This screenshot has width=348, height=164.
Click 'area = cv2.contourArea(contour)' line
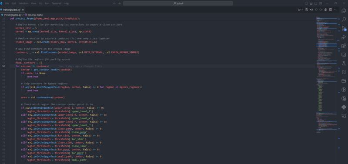click(x=43, y=97)
